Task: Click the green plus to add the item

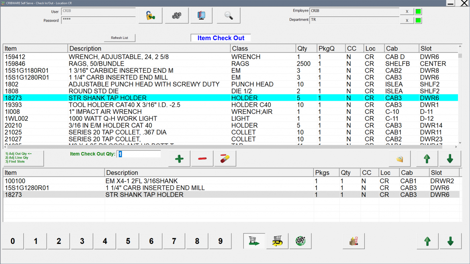Action: pyautogui.click(x=179, y=158)
